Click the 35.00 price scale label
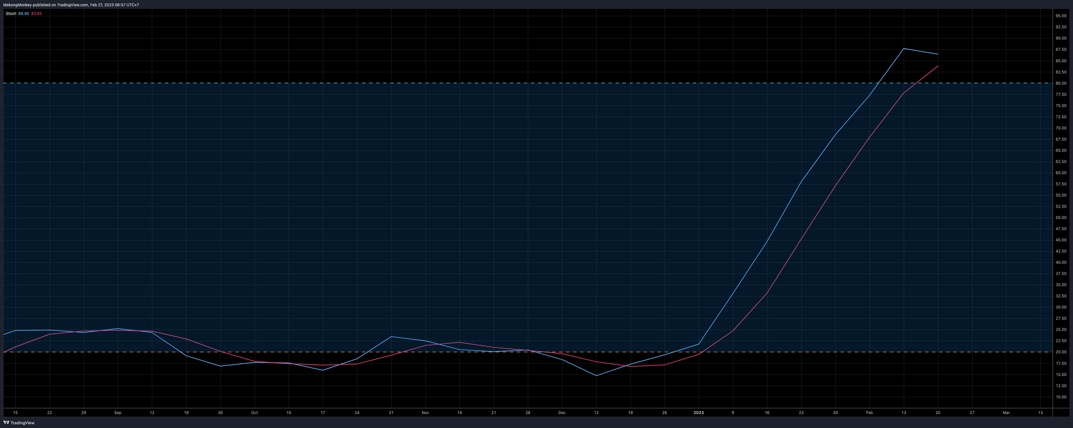This screenshot has width=1073, height=428. (1061, 285)
